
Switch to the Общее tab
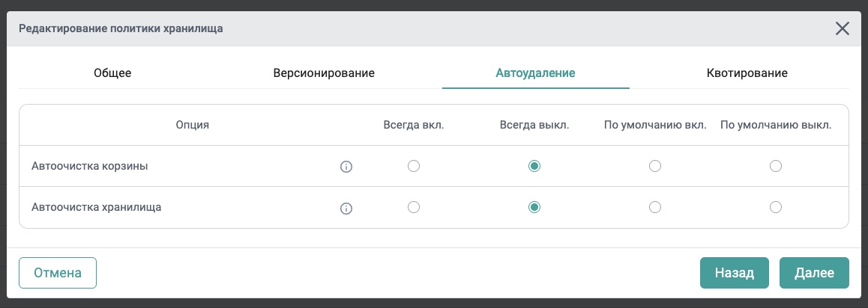pos(112,73)
